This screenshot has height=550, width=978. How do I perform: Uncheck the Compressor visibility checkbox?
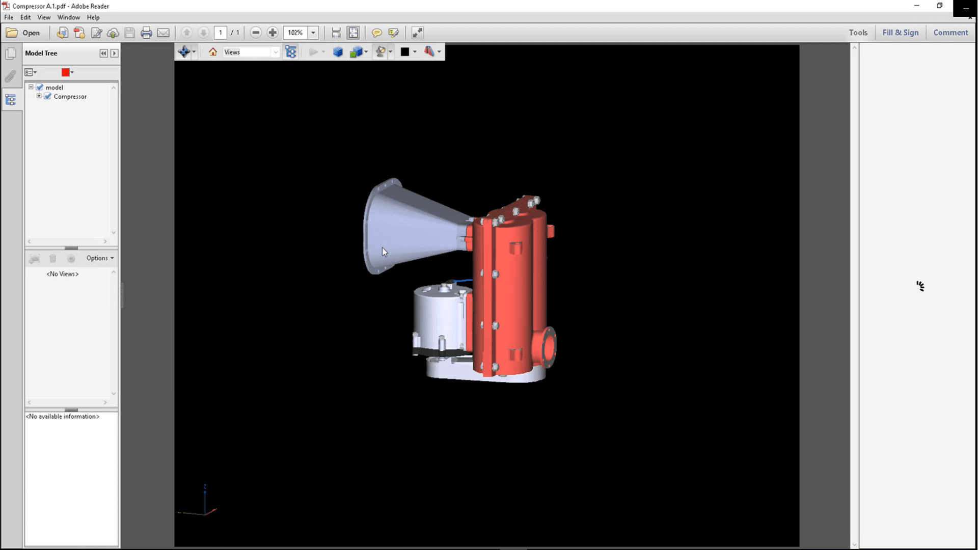click(x=48, y=96)
